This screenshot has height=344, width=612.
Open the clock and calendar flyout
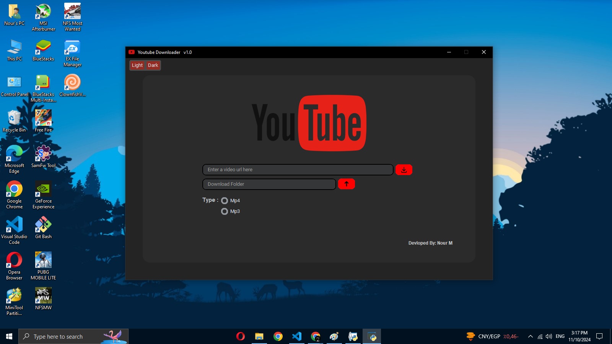[579, 336]
